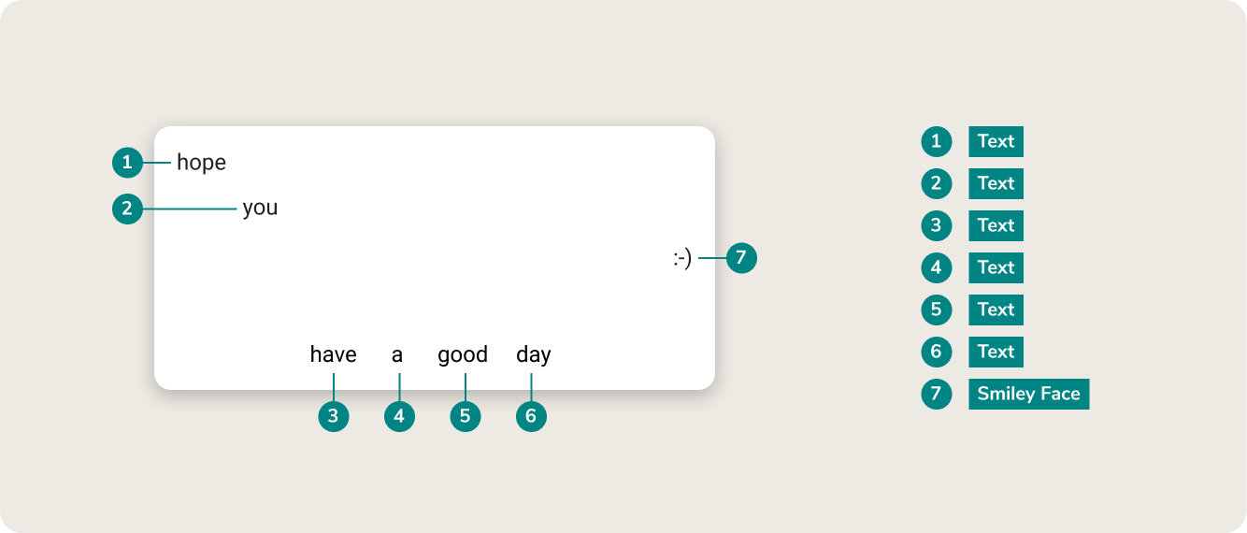Screen dimensions: 1247x533
Task: Click the Text label next to legend 6
Action: (996, 352)
